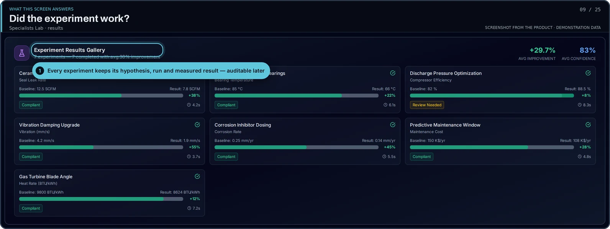This screenshot has width=610, height=229.
Task: Click the "Result: 0.14 mm/yr" value
Action: pos(379,141)
